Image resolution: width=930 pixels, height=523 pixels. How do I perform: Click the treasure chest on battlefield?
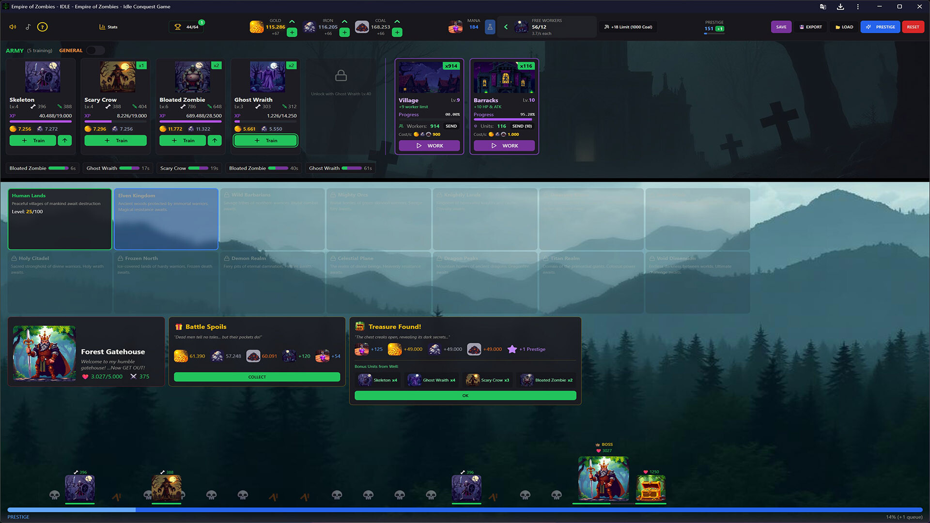[651, 488]
